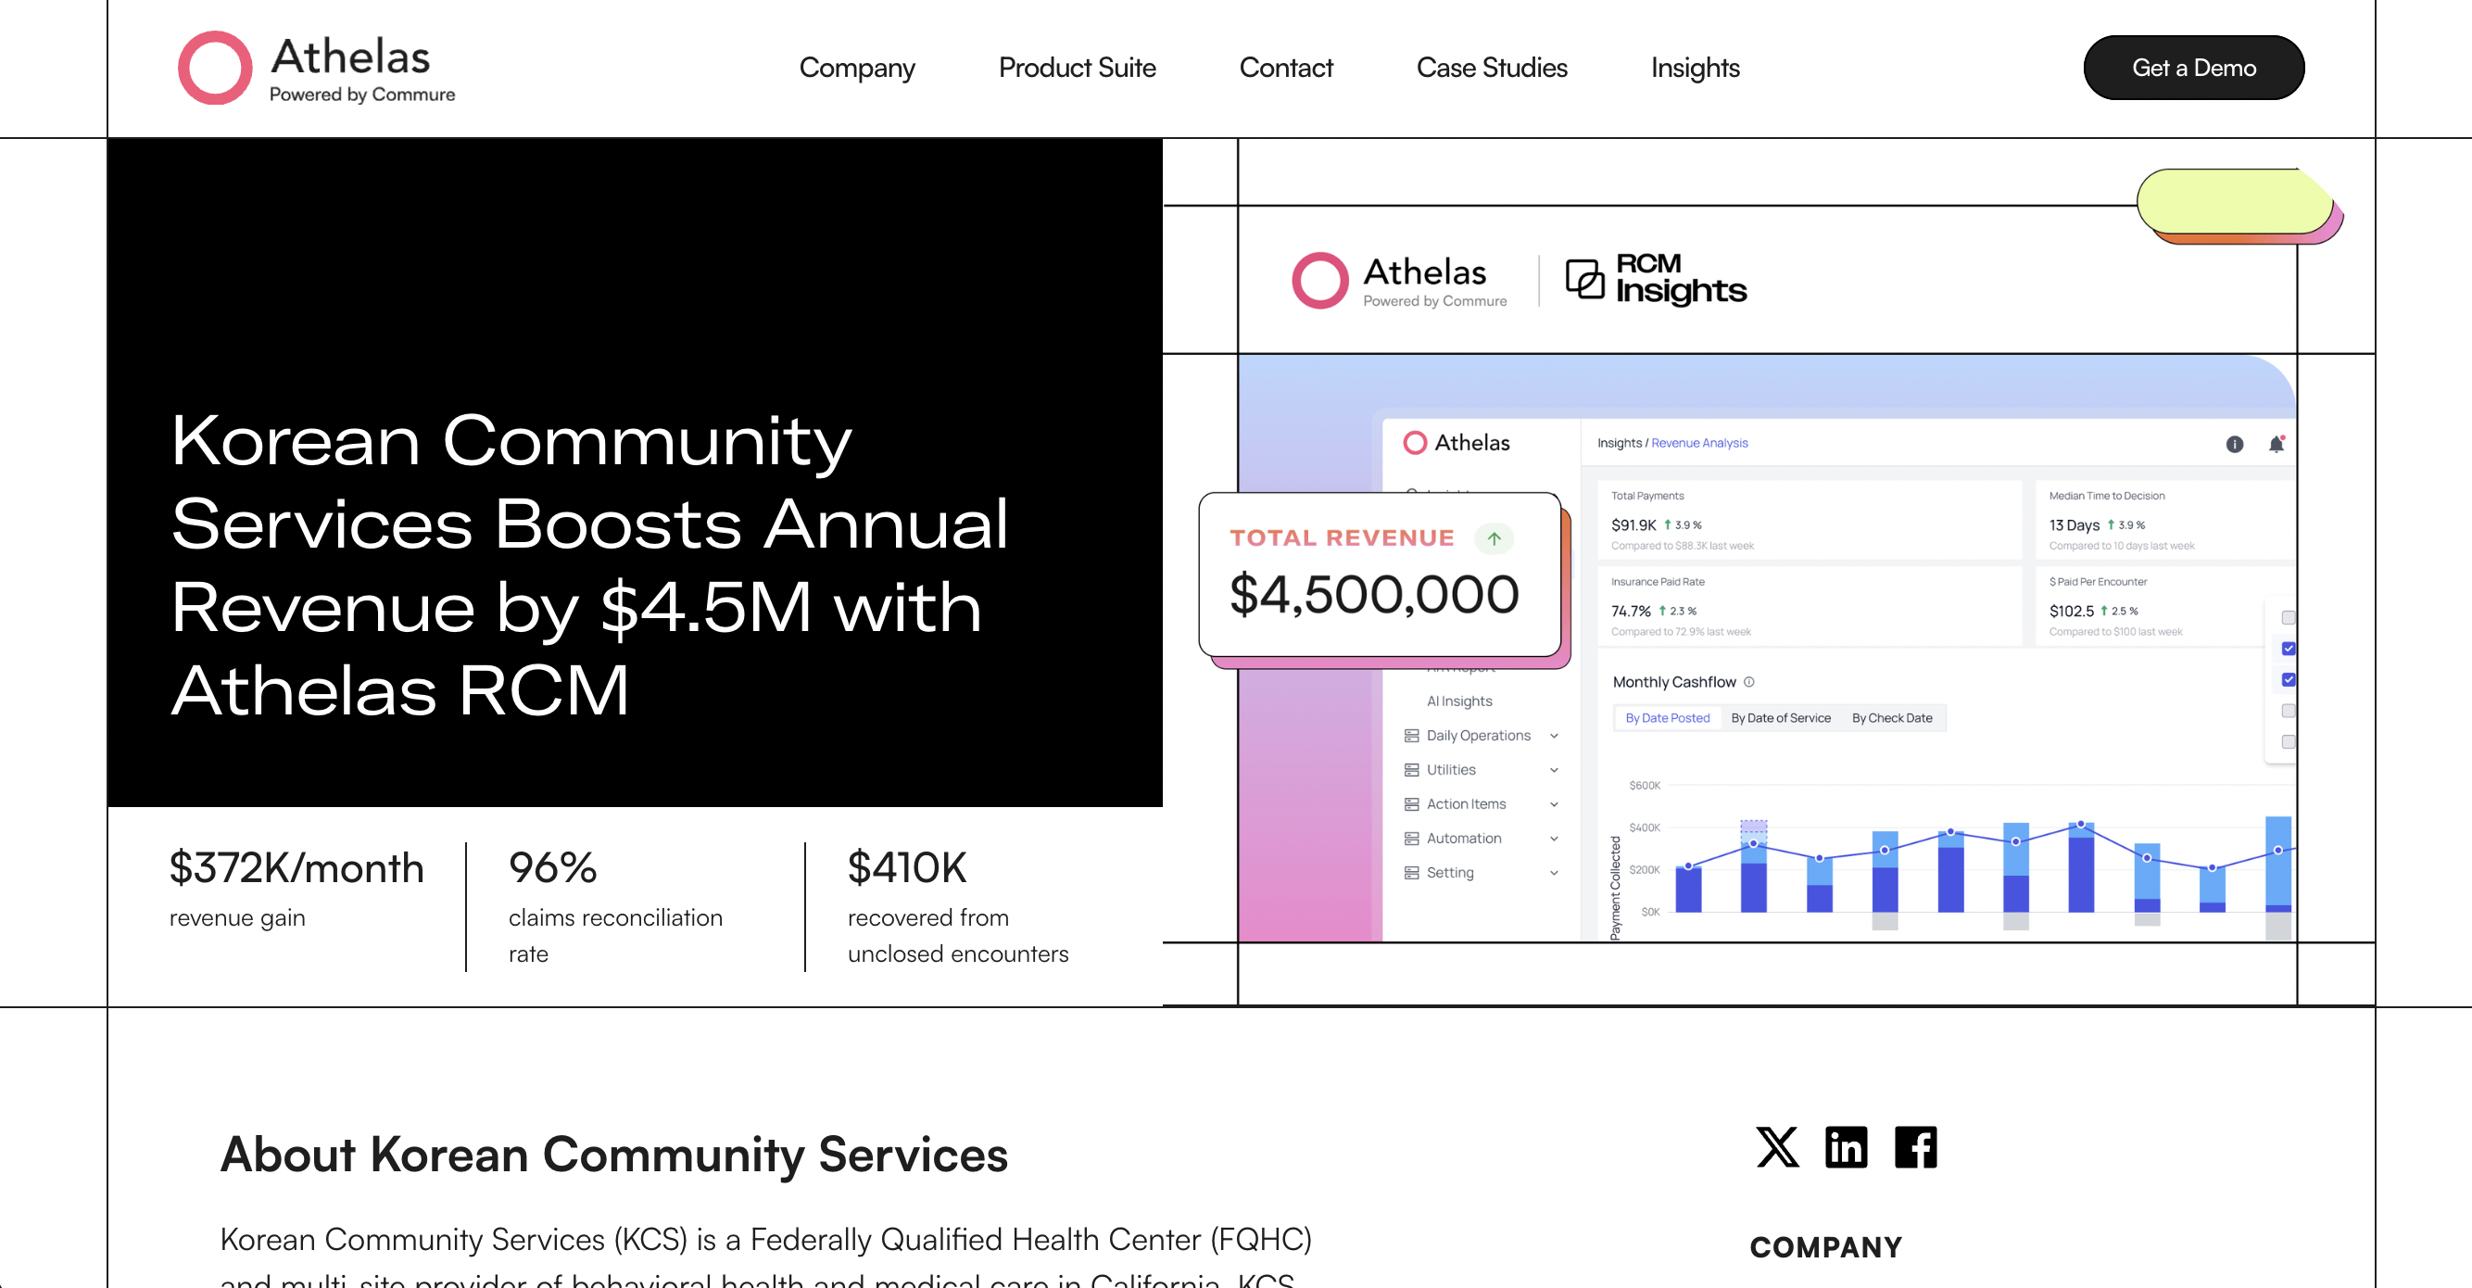The height and width of the screenshot is (1288, 2472).
Task: Open the X (Twitter) social icon
Action: click(x=1777, y=1147)
